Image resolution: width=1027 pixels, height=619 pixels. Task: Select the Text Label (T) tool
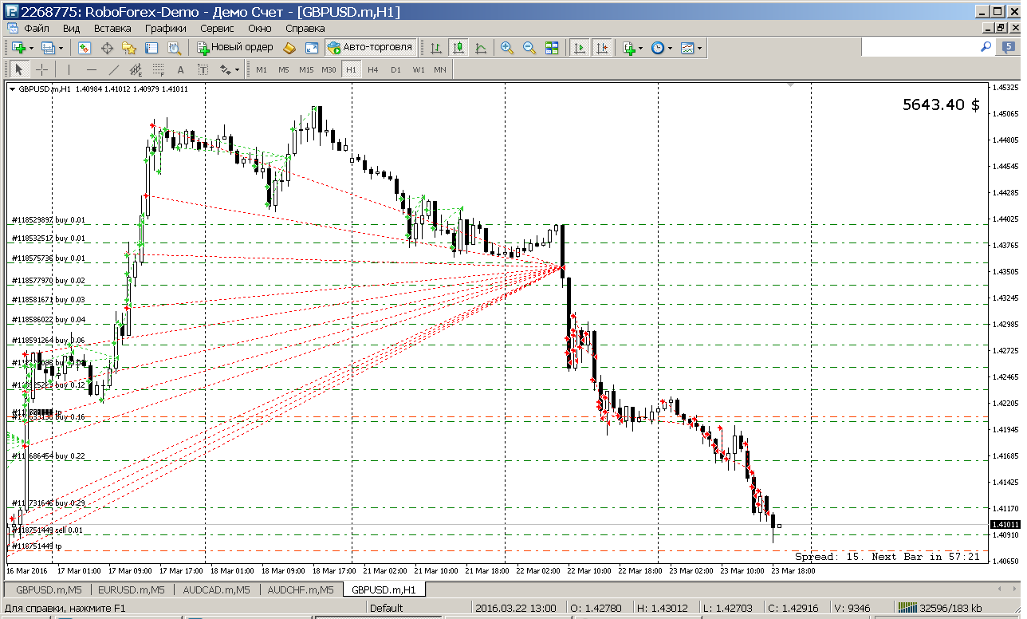click(203, 69)
